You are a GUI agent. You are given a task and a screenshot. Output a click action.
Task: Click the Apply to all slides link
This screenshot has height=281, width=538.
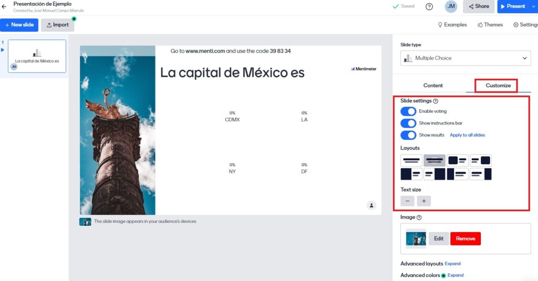tap(467, 135)
